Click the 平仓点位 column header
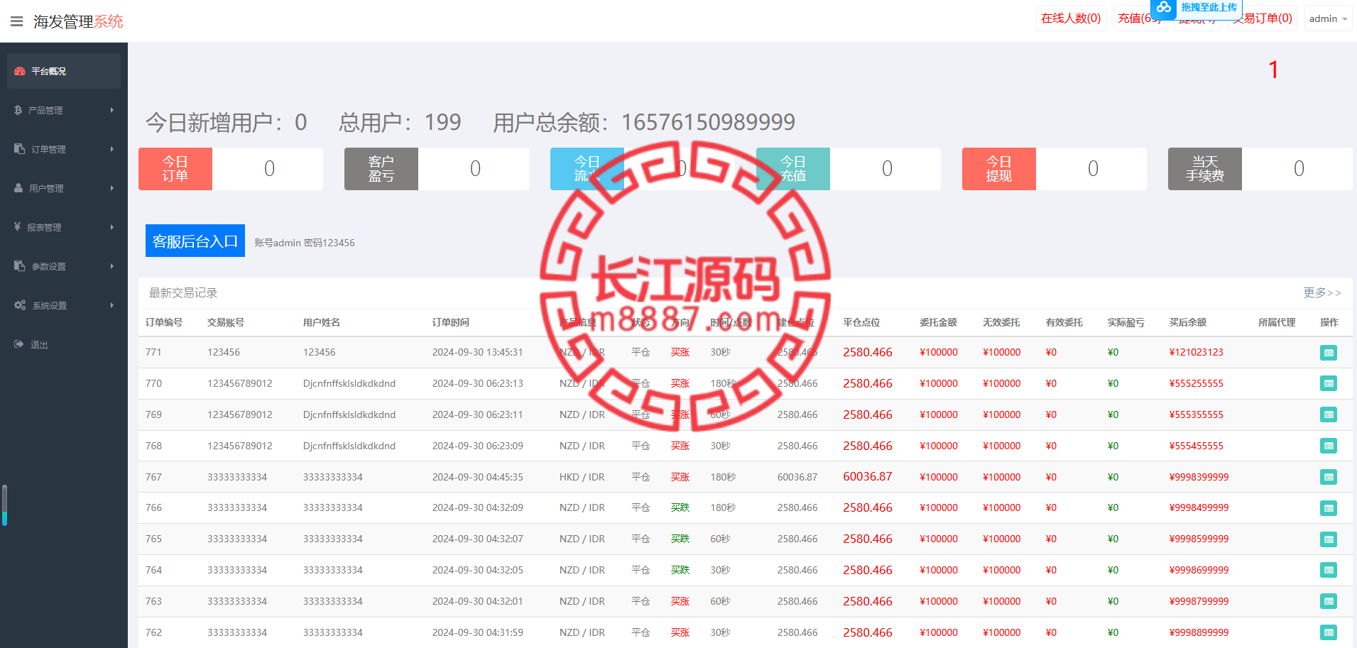Image resolution: width=1357 pixels, height=648 pixels. click(861, 322)
